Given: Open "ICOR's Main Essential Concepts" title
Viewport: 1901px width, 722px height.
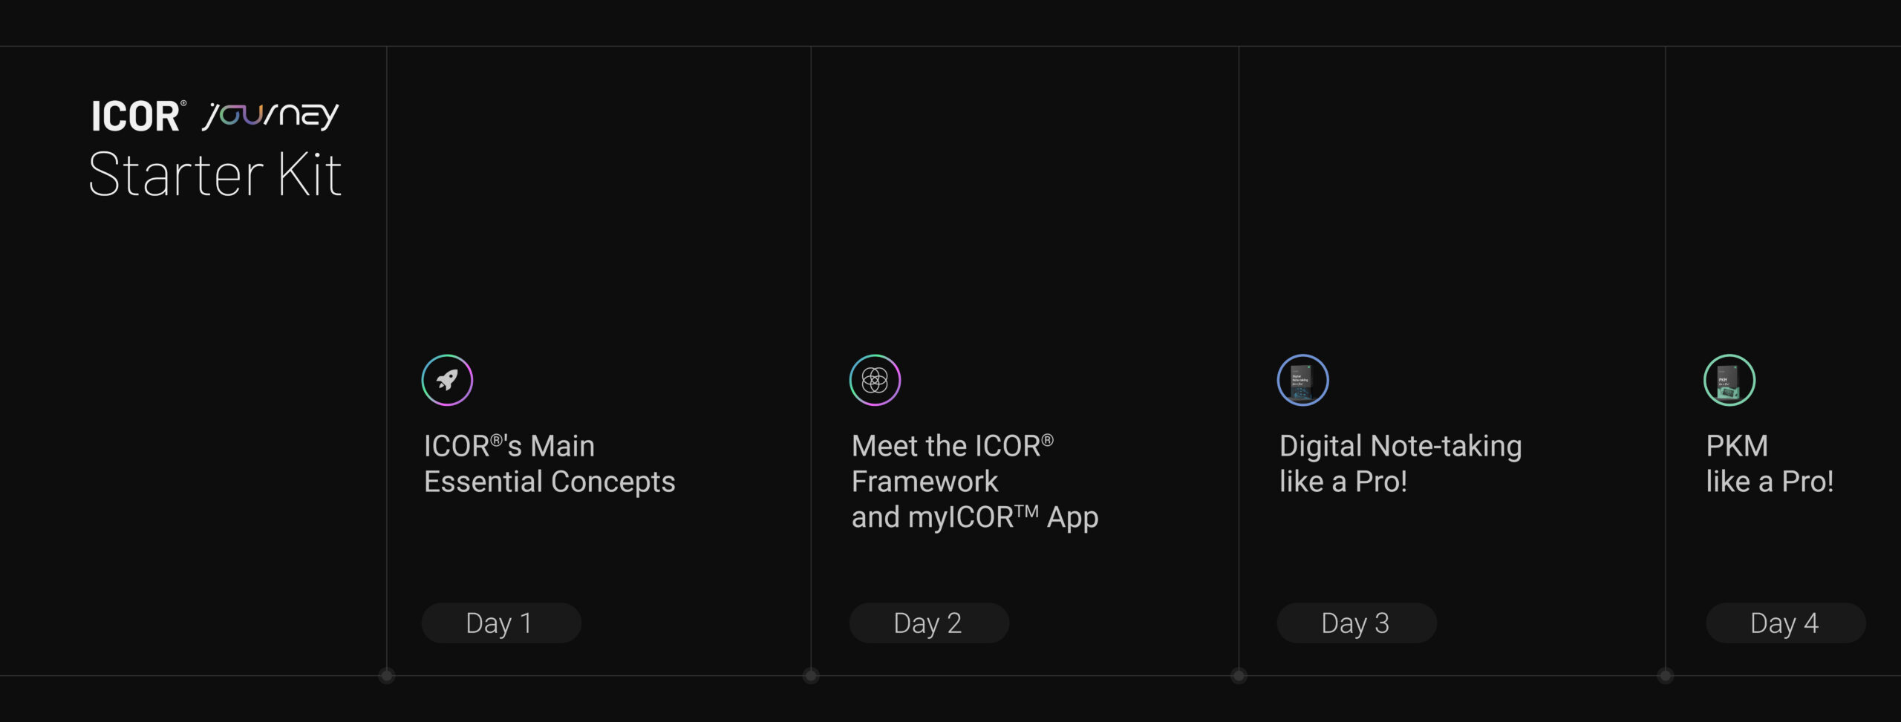Looking at the screenshot, I should pos(550,464).
